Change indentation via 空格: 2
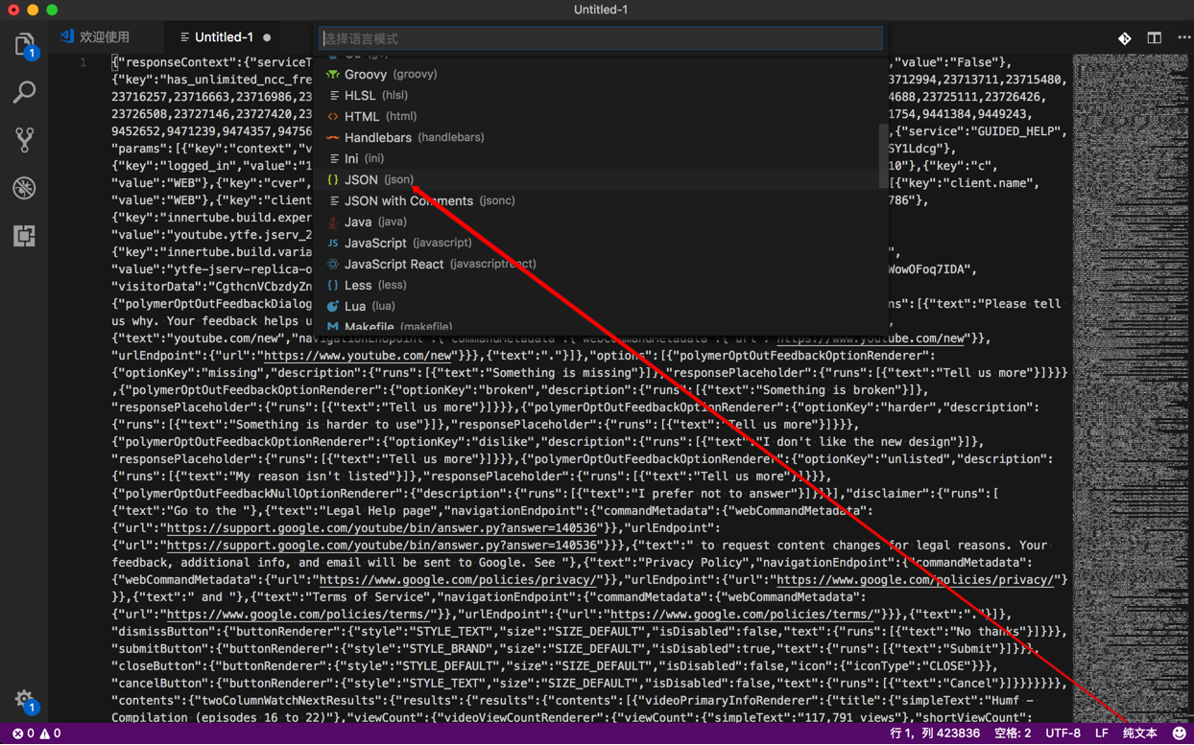The height and width of the screenshot is (745, 1194). point(1013,733)
